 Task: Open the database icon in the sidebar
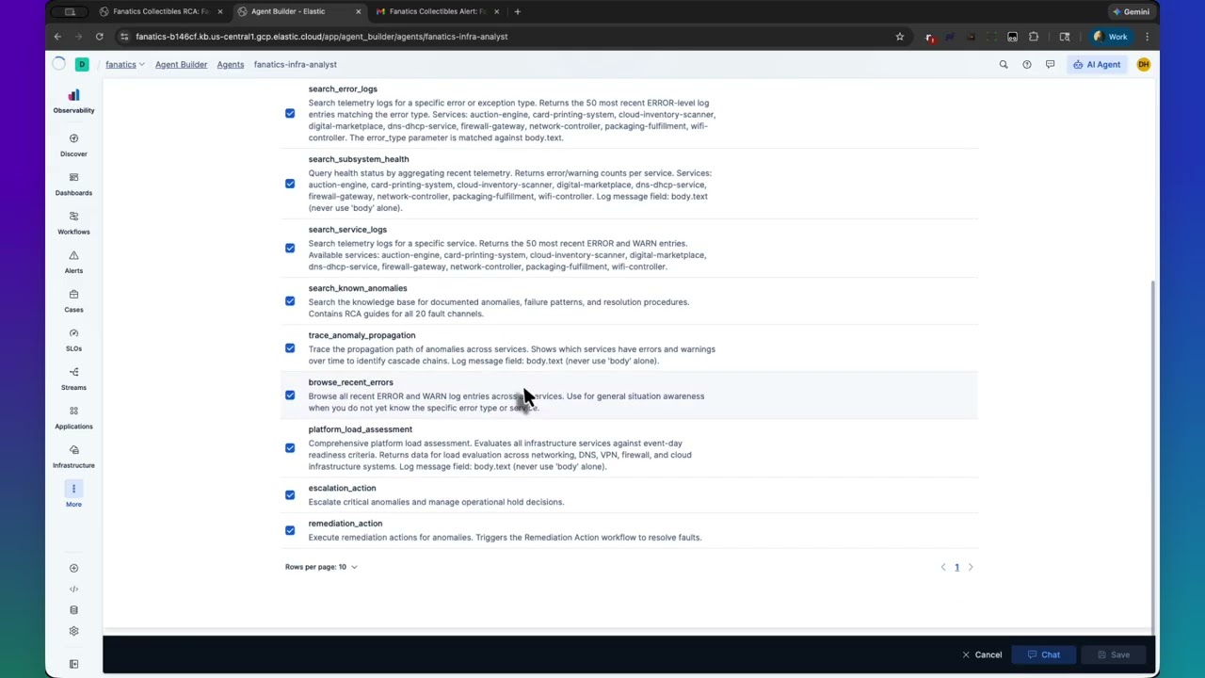(73, 610)
